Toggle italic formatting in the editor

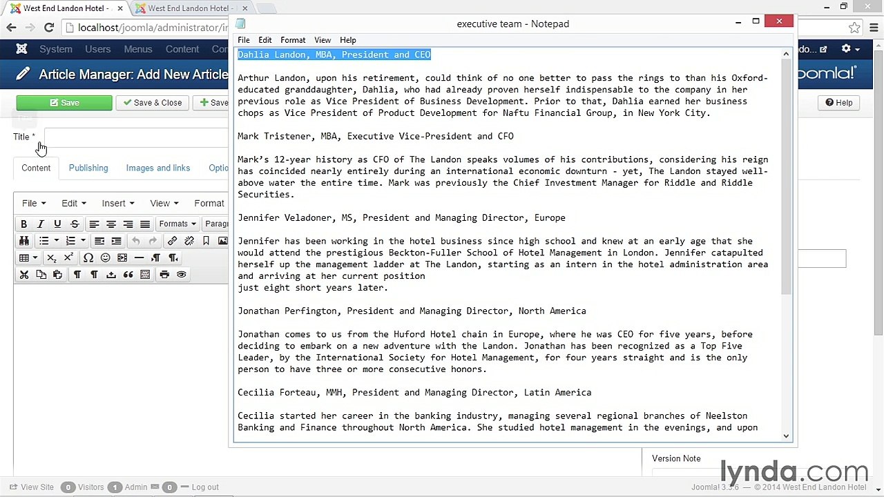pos(40,224)
